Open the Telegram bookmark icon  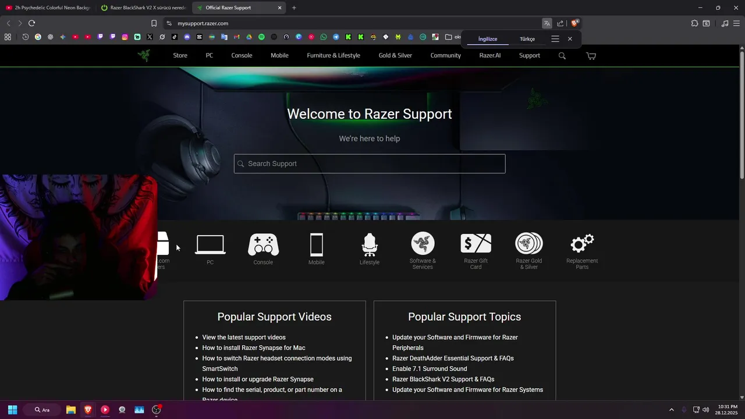[336, 37]
